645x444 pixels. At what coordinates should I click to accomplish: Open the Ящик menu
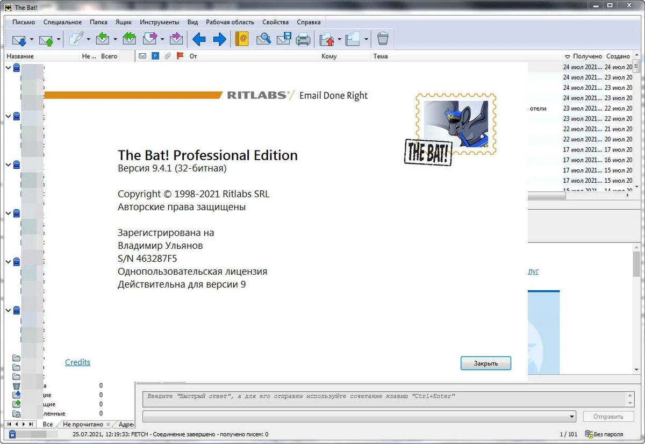click(x=124, y=22)
